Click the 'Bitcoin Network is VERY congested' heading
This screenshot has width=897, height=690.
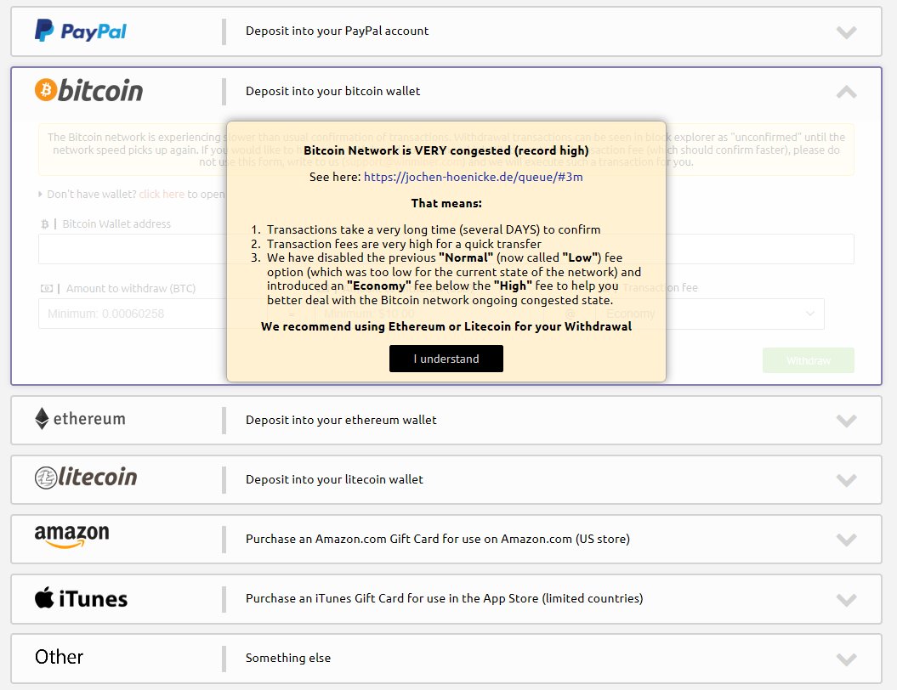446,150
